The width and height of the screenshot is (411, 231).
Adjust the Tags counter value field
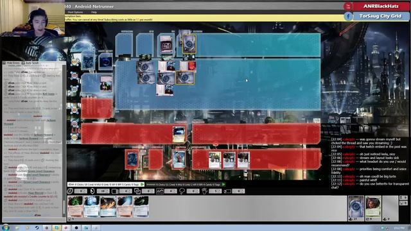238,191
